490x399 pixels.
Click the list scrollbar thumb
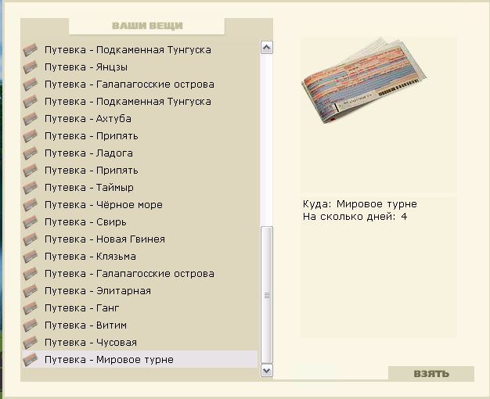tap(267, 295)
